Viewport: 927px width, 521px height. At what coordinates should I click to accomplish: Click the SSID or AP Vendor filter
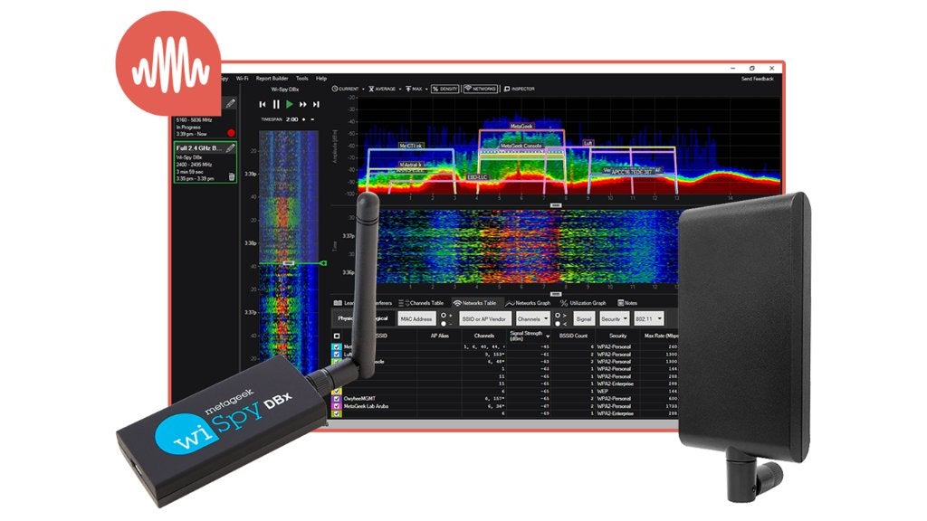coord(484,319)
